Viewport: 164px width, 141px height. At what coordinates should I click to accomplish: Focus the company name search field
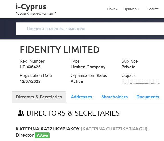click(90, 29)
